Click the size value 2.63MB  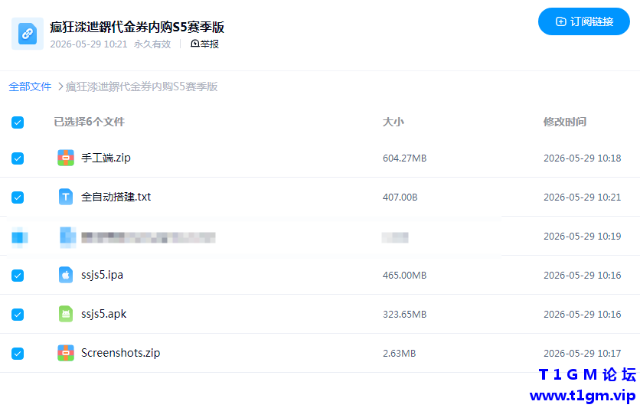tap(399, 354)
